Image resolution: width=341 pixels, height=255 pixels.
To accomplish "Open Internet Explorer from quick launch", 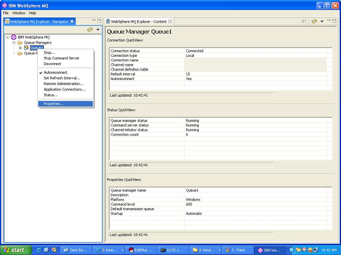I will pos(39,250).
